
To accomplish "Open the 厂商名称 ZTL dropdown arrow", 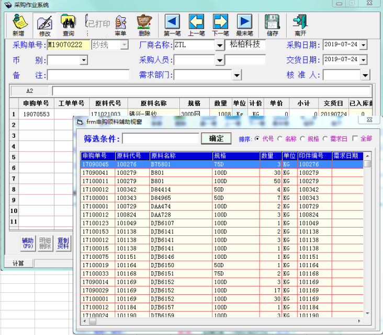I will [220, 45].
